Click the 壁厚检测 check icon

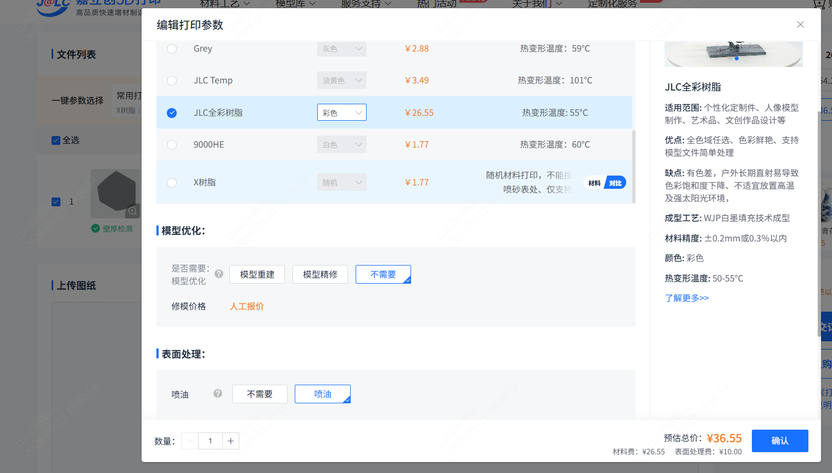(95, 228)
